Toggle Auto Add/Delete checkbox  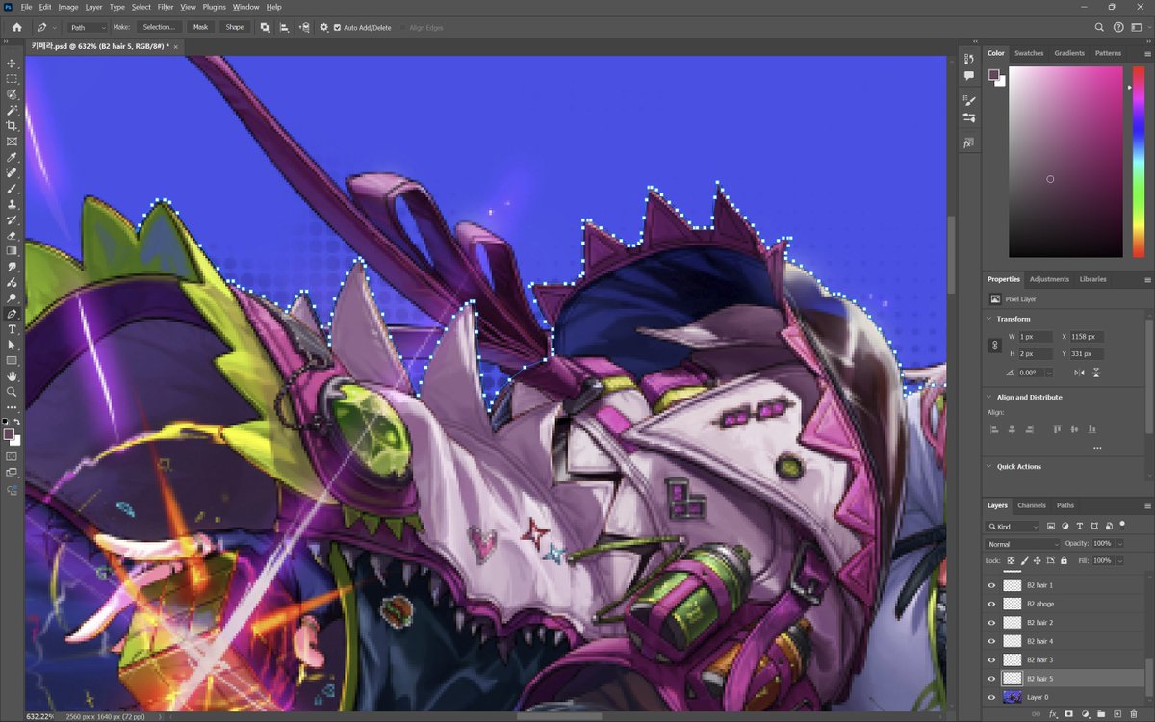click(x=337, y=27)
